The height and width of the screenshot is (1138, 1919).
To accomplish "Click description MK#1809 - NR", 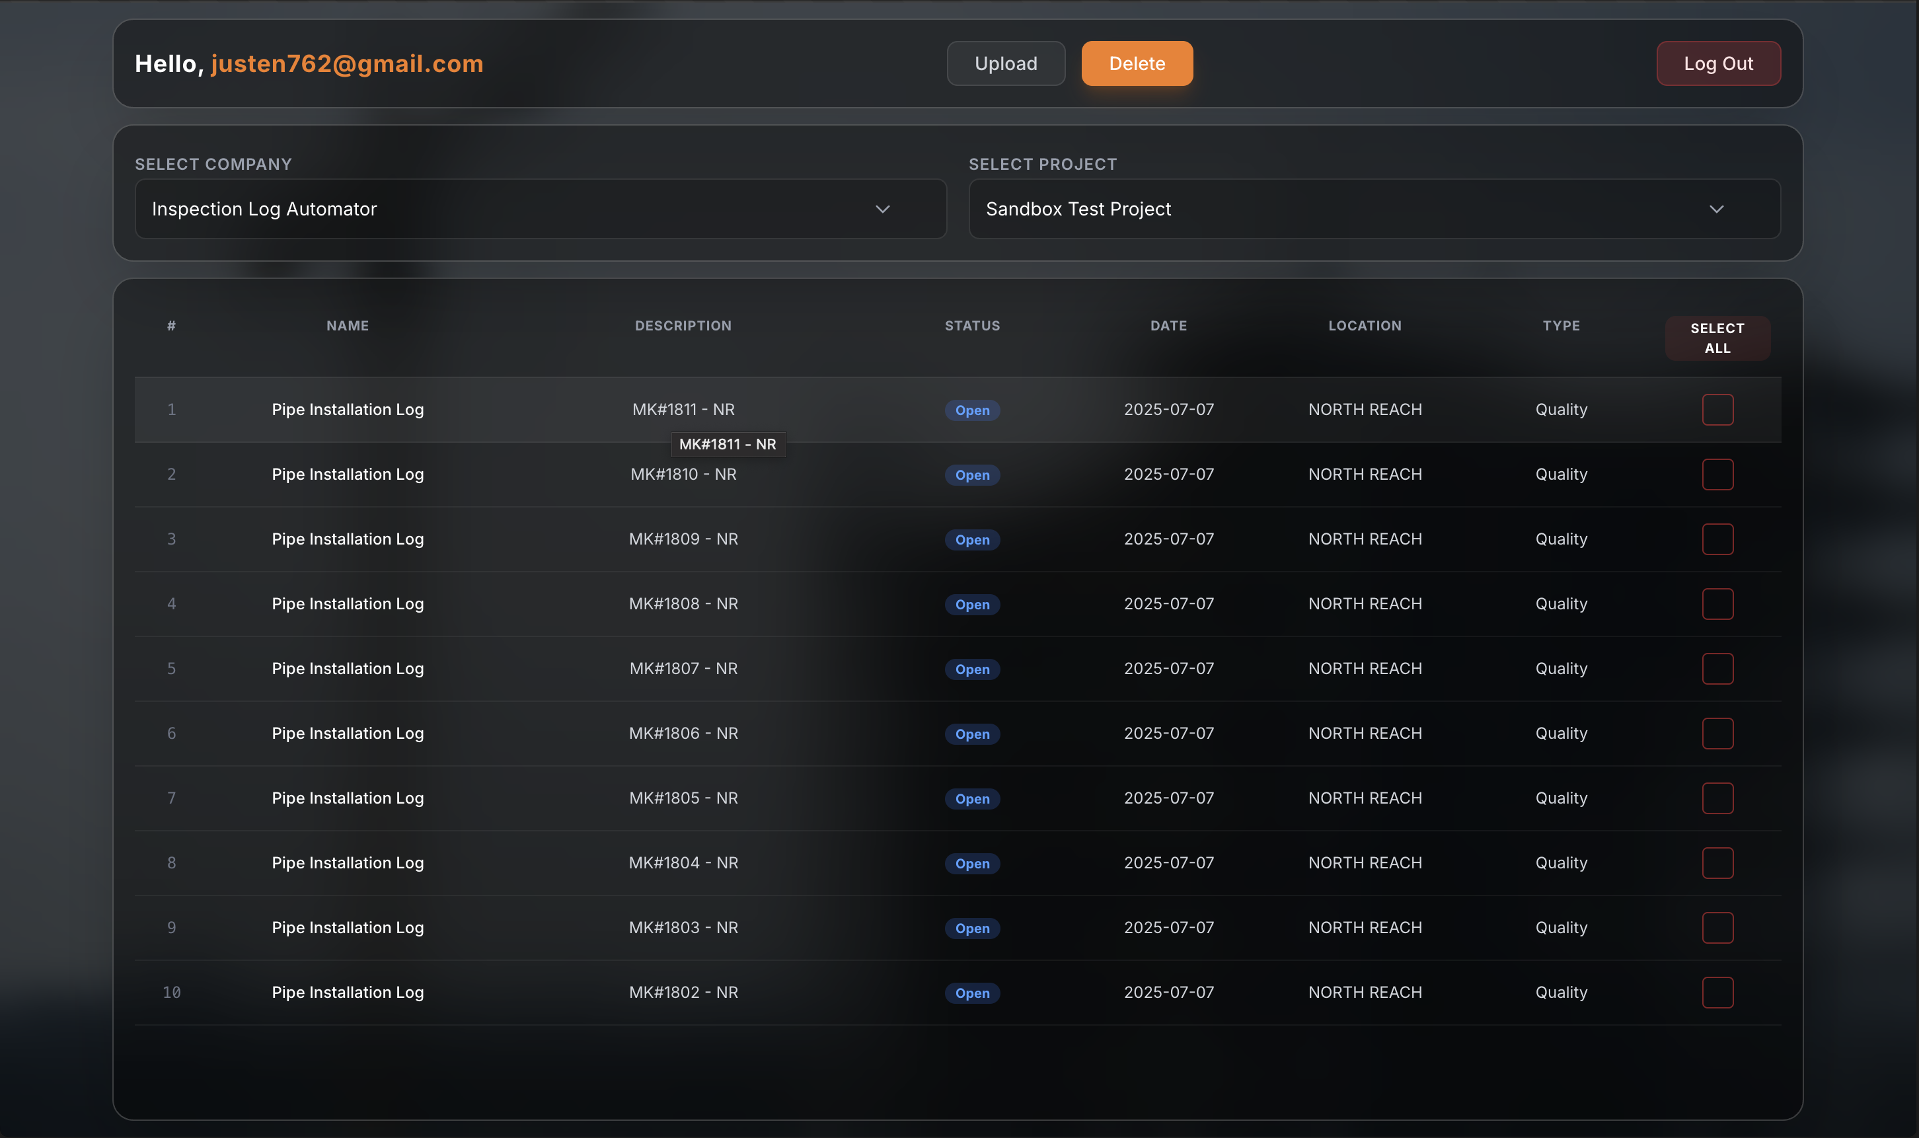I will click(683, 539).
